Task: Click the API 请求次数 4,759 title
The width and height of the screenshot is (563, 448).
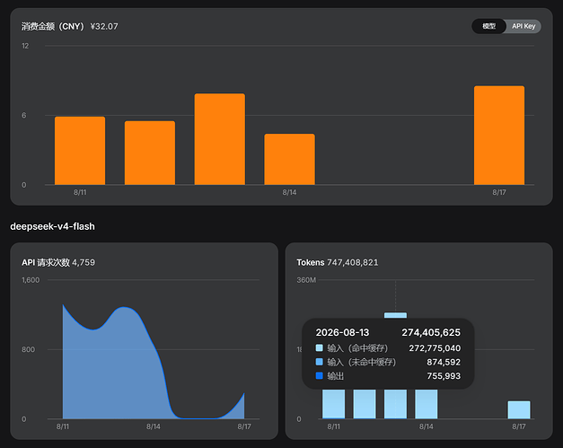Action: point(58,262)
